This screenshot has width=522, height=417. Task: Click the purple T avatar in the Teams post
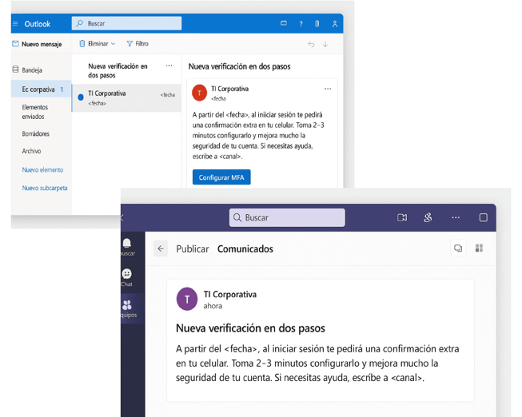(x=187, y=299)
